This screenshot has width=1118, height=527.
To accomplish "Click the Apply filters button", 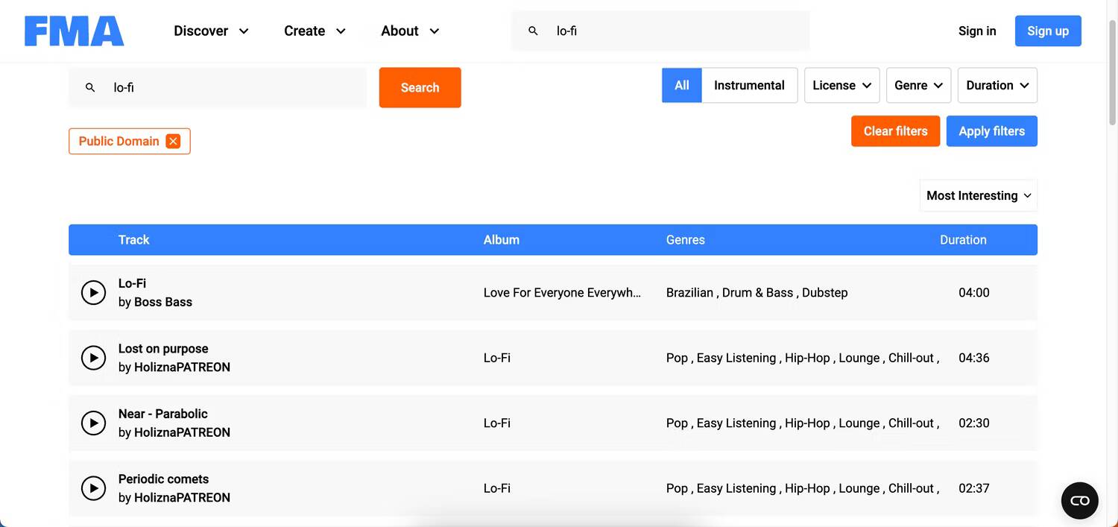I will click(x=991, y=131).
